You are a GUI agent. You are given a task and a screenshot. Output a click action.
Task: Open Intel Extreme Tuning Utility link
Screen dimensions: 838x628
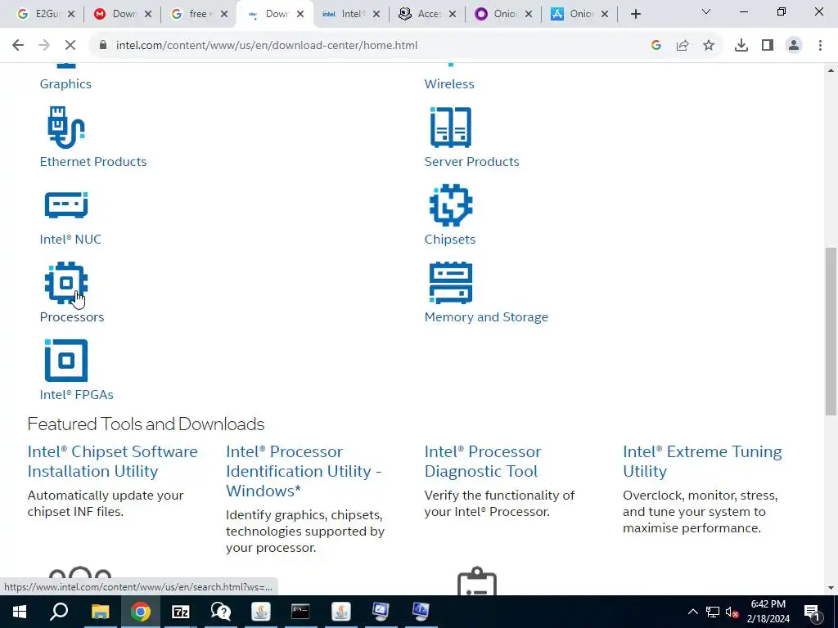702,461
